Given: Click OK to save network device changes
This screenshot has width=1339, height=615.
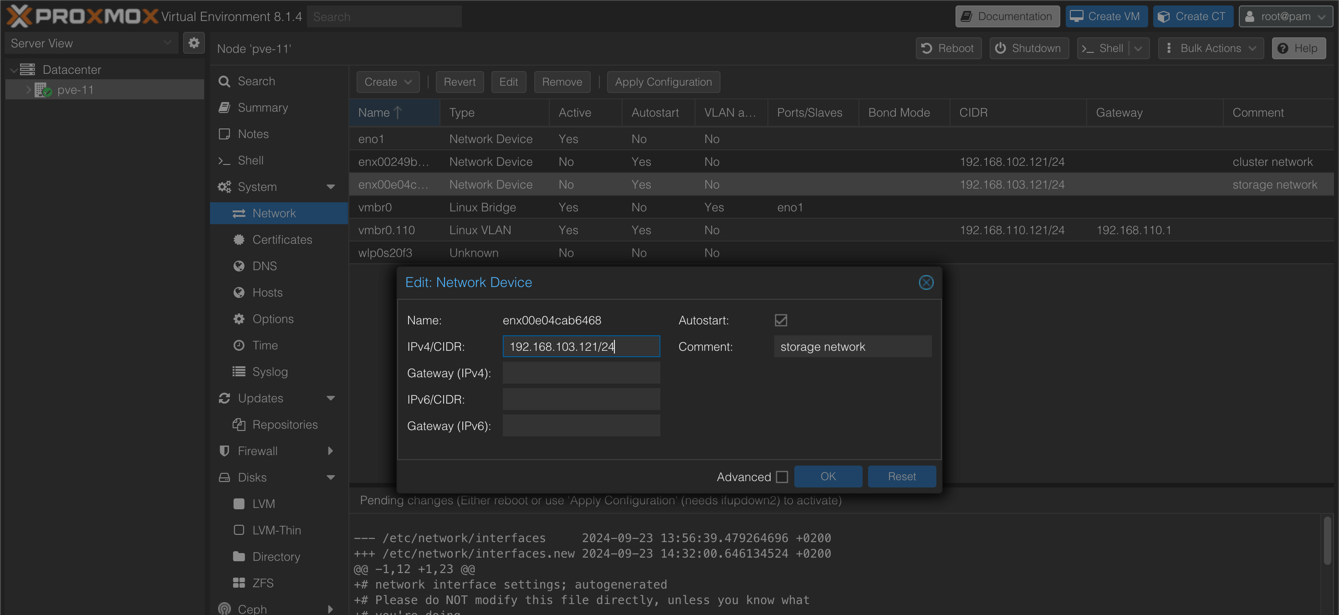Looking at the screenshot, I should [827, 476].
